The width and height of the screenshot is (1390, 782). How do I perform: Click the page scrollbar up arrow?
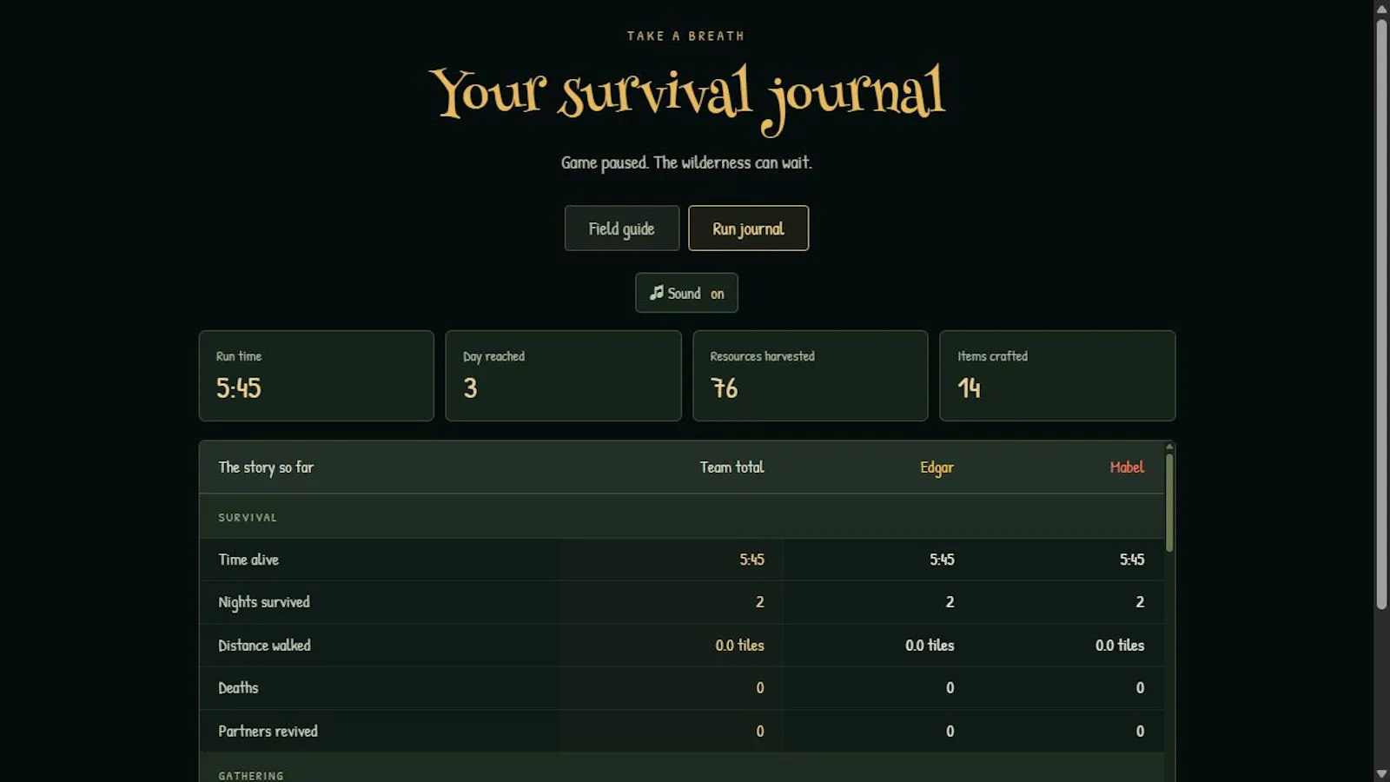[x=1381, y=8]
